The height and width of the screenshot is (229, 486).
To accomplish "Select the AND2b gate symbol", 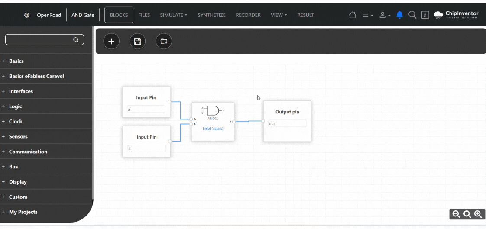I will (213, 111).
